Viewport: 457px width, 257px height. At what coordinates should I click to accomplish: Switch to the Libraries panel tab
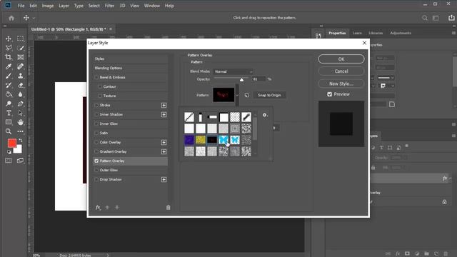point(376,33)
